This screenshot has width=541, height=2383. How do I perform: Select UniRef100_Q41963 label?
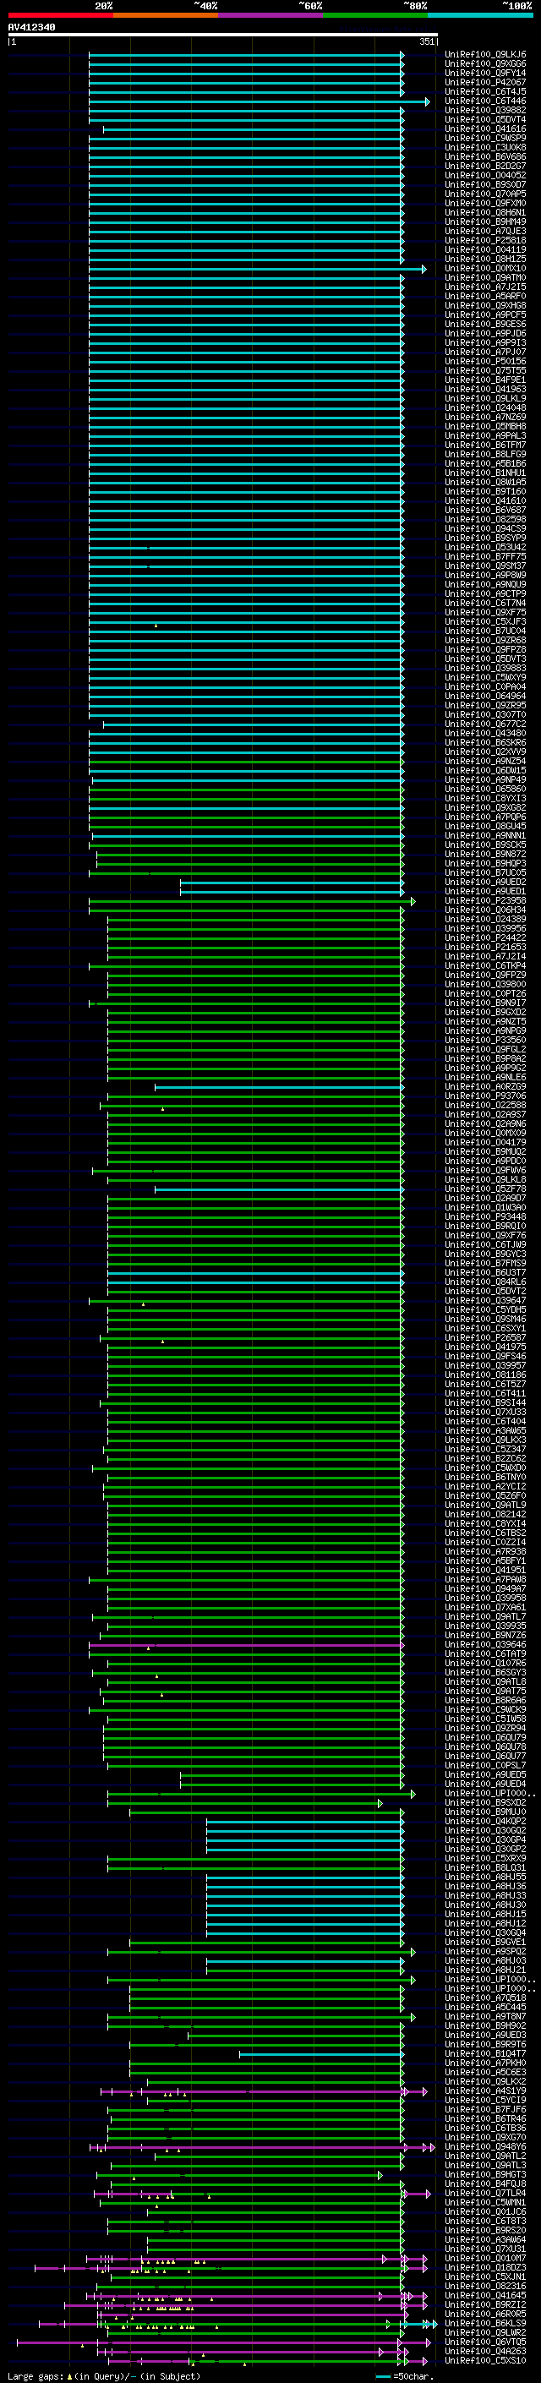click(x=485, y=390)
